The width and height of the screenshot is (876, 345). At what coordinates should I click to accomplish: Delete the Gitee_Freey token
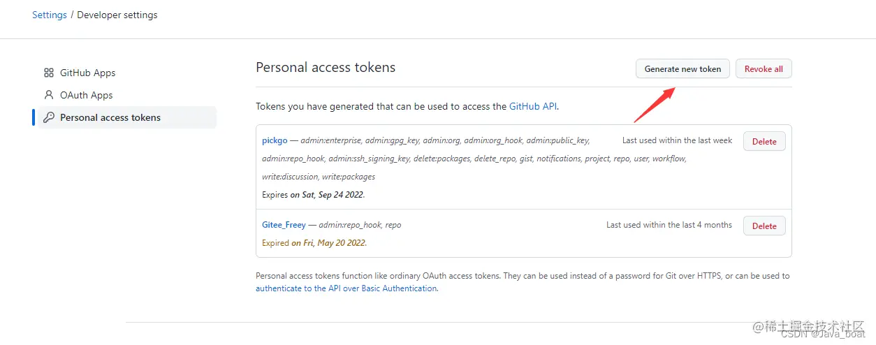point(764,226)
